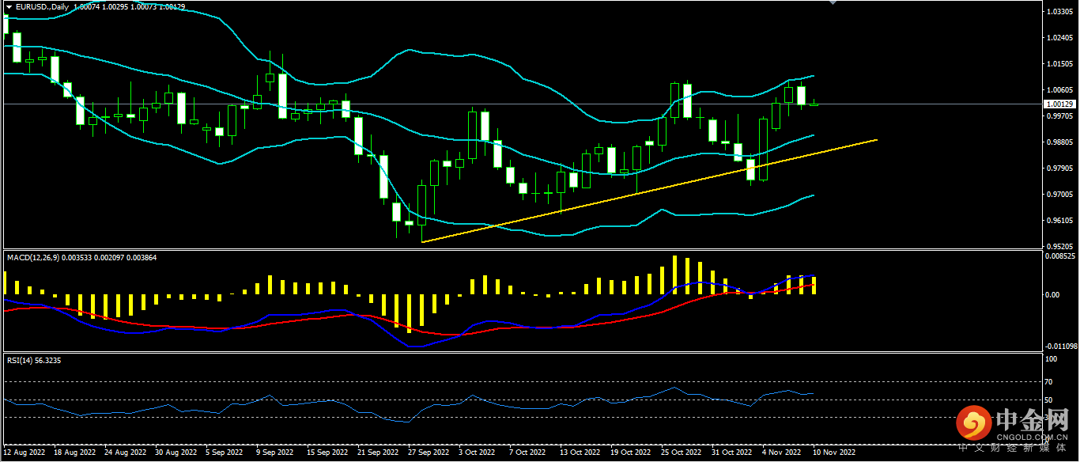This screenshot has height=462, width=1080.
Task: Click the 25 Oct 2022 date label
Action: point(682,453)
